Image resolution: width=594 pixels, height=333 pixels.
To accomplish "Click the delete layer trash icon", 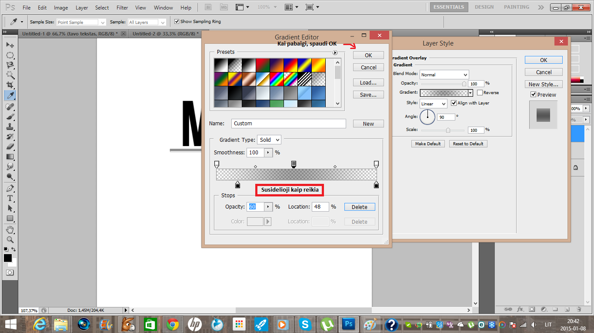I will coord(579,309).
